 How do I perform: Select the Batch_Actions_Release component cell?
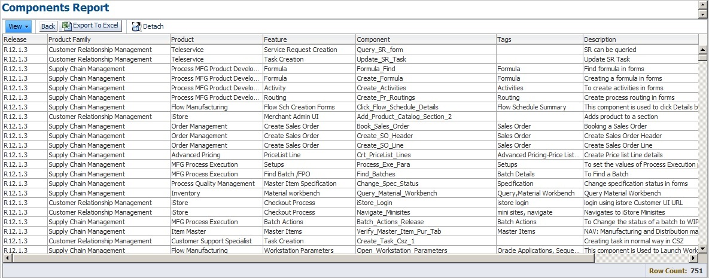point(426,222)
